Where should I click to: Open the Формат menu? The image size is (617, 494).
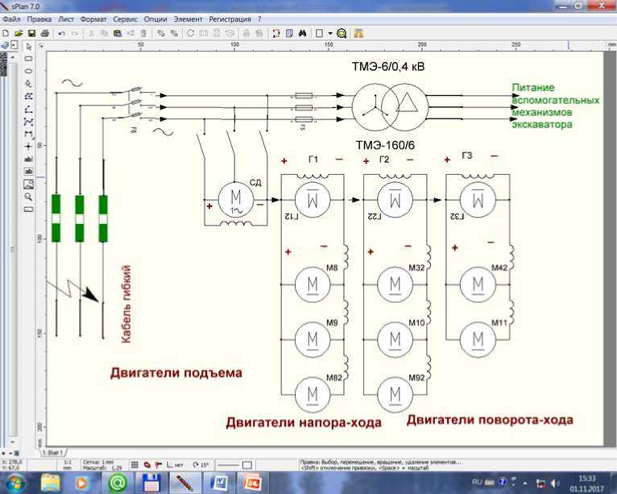(93, 19)
